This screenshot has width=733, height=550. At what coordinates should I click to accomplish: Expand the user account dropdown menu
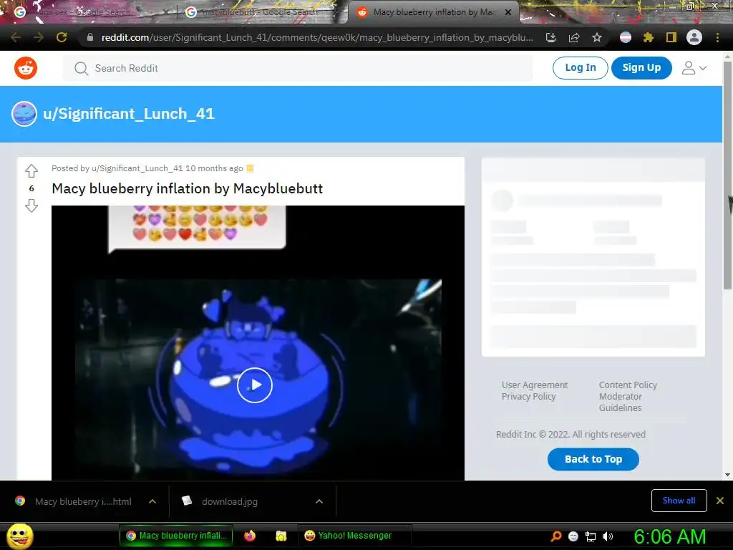[694, 68]
